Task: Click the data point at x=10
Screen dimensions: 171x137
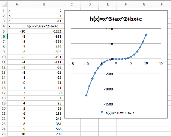Action: 146,35
